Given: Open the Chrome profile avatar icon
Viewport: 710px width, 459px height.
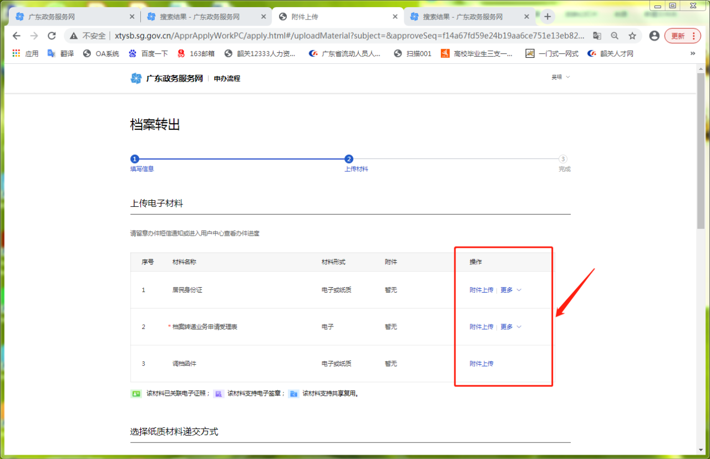Looking at the screenshot, I should pos(654,36).
